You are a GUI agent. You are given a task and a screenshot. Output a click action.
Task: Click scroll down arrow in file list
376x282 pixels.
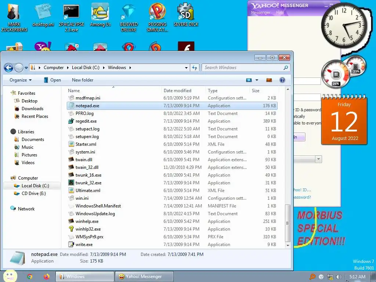click(x=288, y=245)
